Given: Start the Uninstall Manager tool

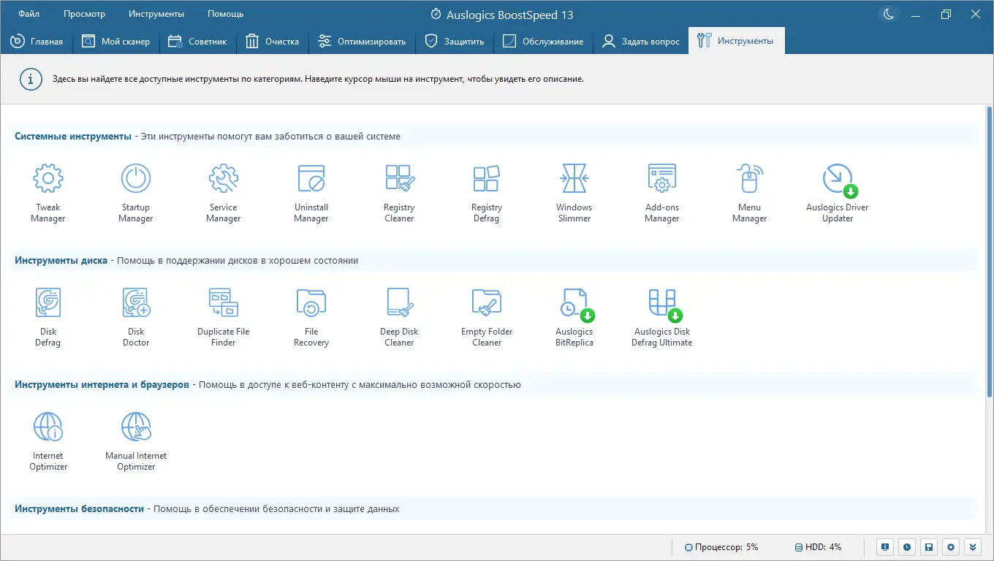Looking at the screenshot, I should [311, 193].
